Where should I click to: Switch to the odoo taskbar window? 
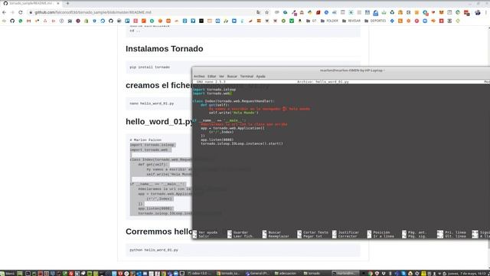point(200,273)
